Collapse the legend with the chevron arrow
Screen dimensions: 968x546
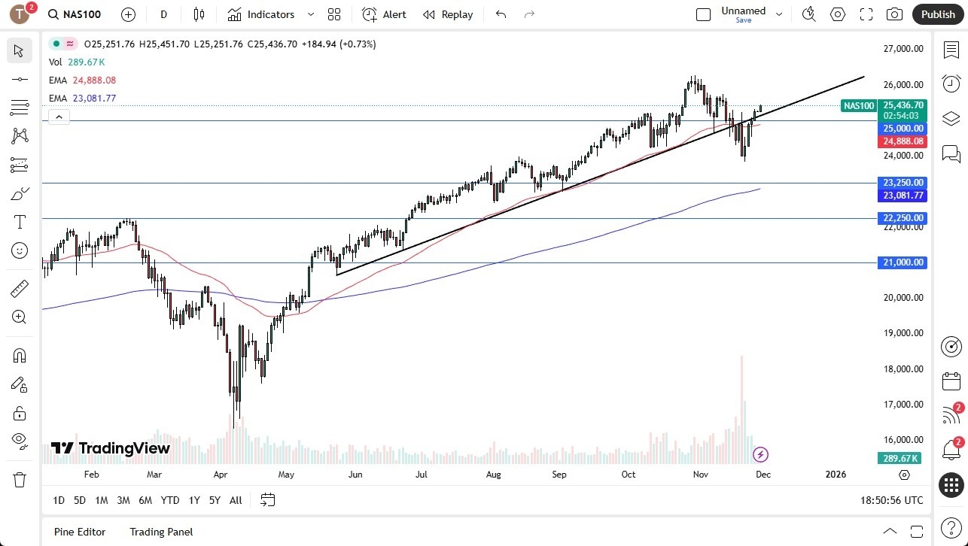(59, 117)
